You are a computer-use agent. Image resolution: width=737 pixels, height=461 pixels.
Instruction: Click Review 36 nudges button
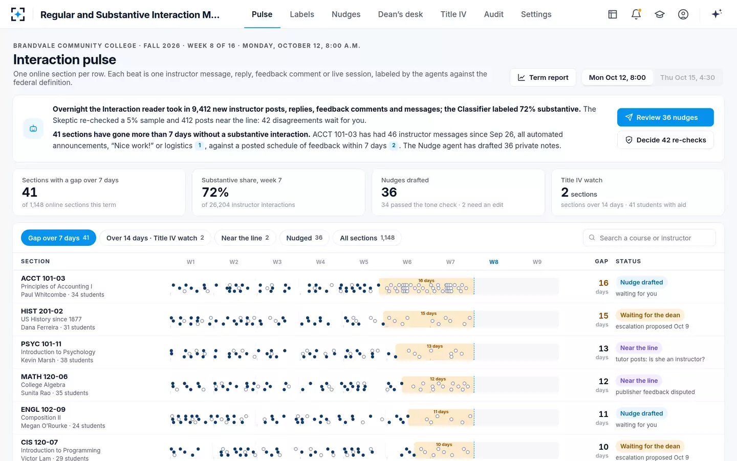click(665, 117)
